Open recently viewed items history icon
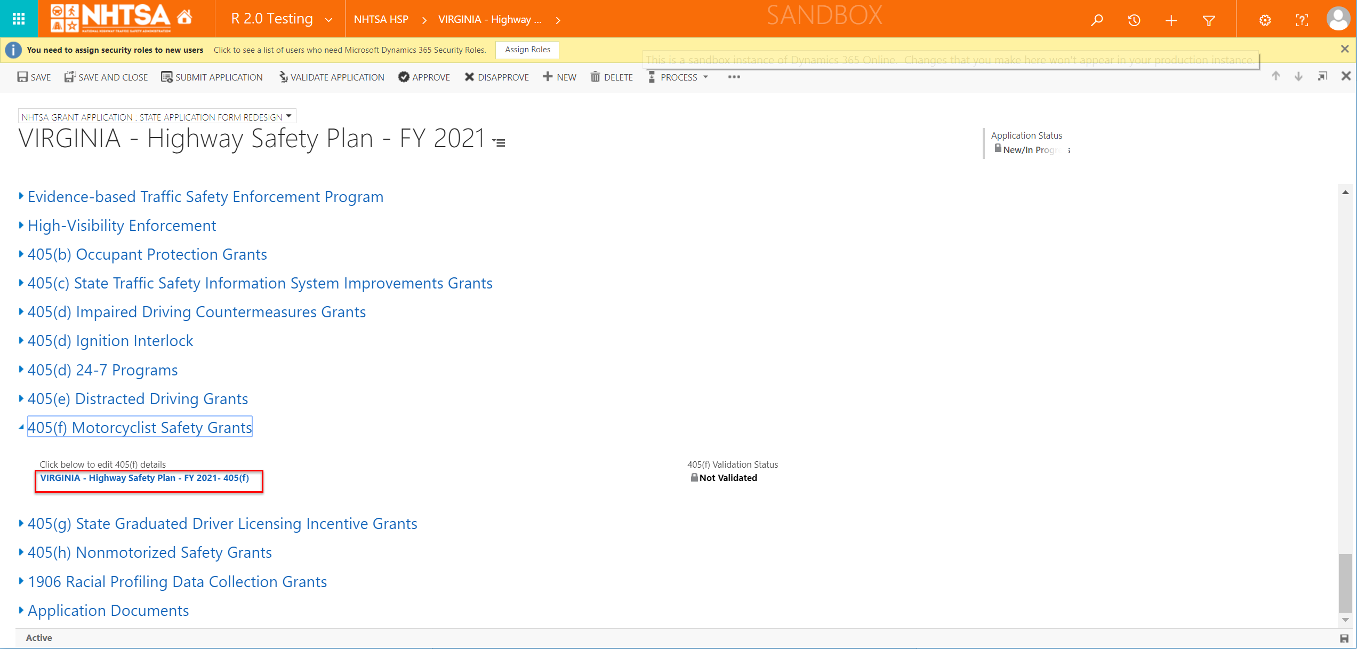The width and height of the screenshot is (1357, 649). tap(1134, 20)
